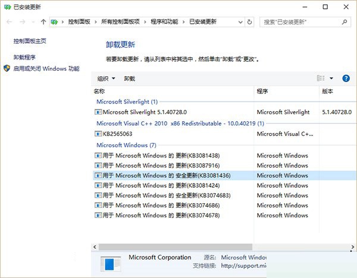Click the change view icon
The image size is (357, 278).
coord(321,78)
